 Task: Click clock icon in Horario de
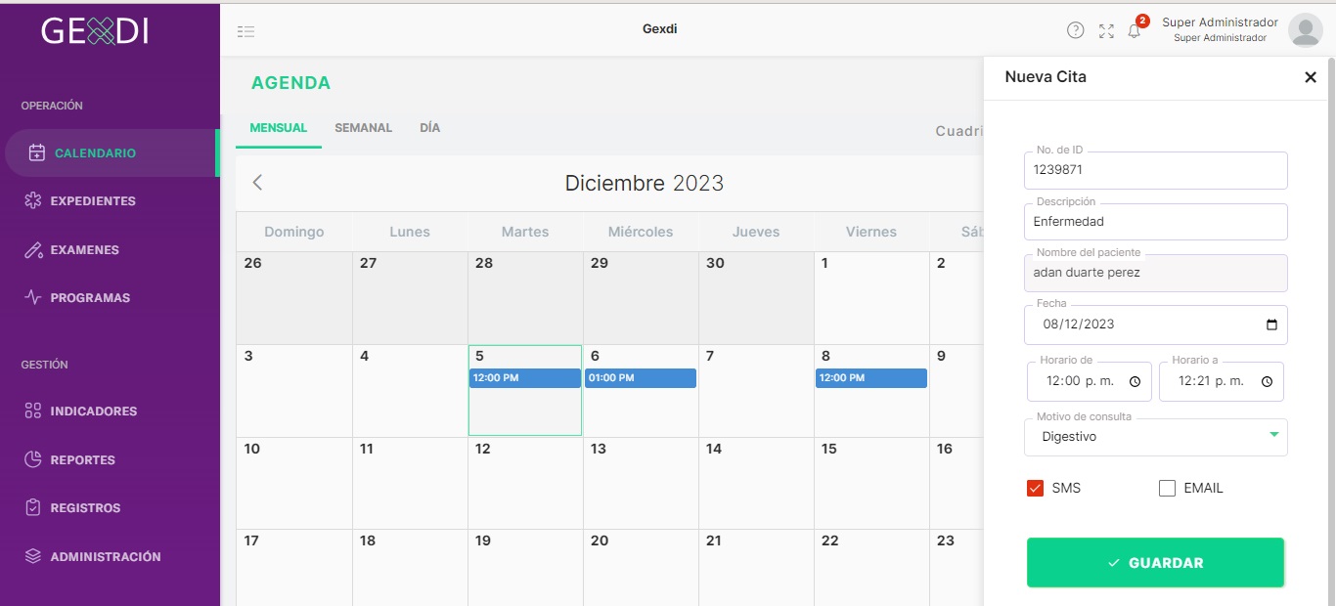1135,382
